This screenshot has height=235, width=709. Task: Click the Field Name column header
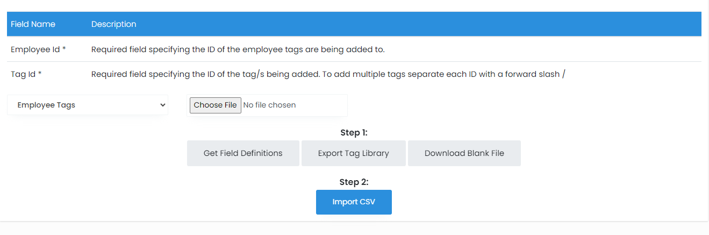33,24
